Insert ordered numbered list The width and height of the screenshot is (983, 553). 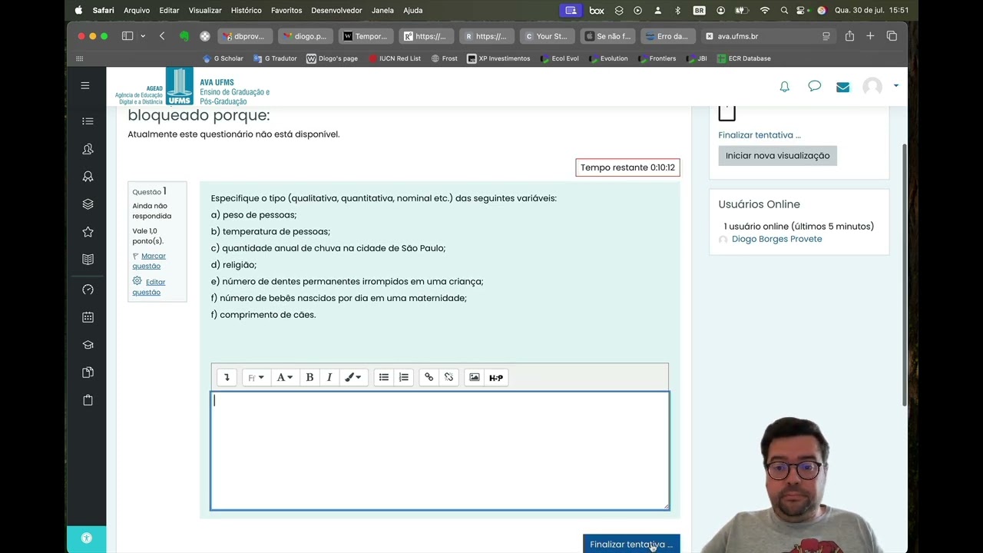[x=403, y=377]
